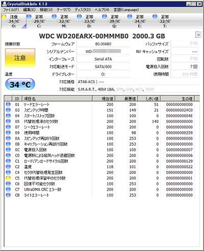
Task: Click the firmware field 80.00A80
Action: pos(103,44)
